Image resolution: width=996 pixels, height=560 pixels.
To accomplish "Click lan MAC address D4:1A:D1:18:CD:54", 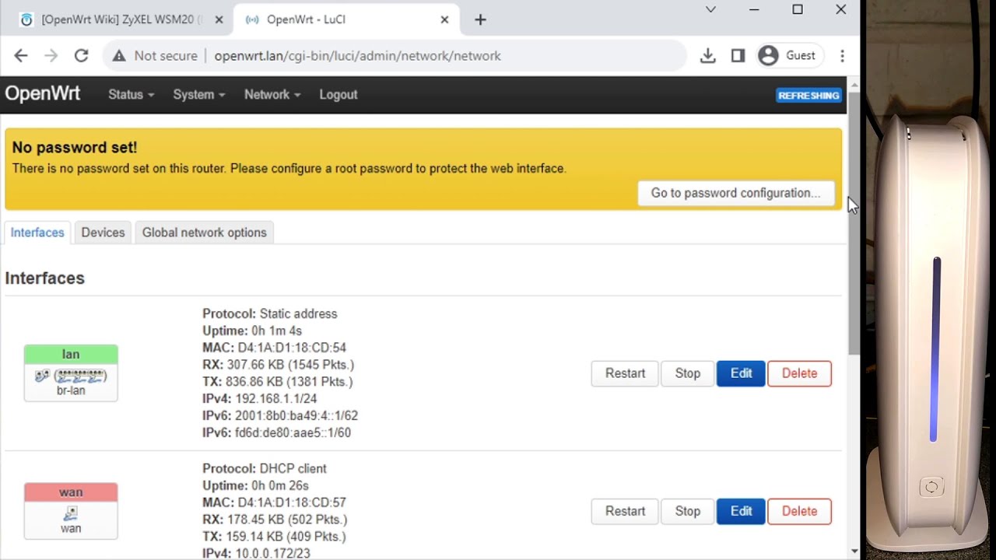I will [292, 348].
